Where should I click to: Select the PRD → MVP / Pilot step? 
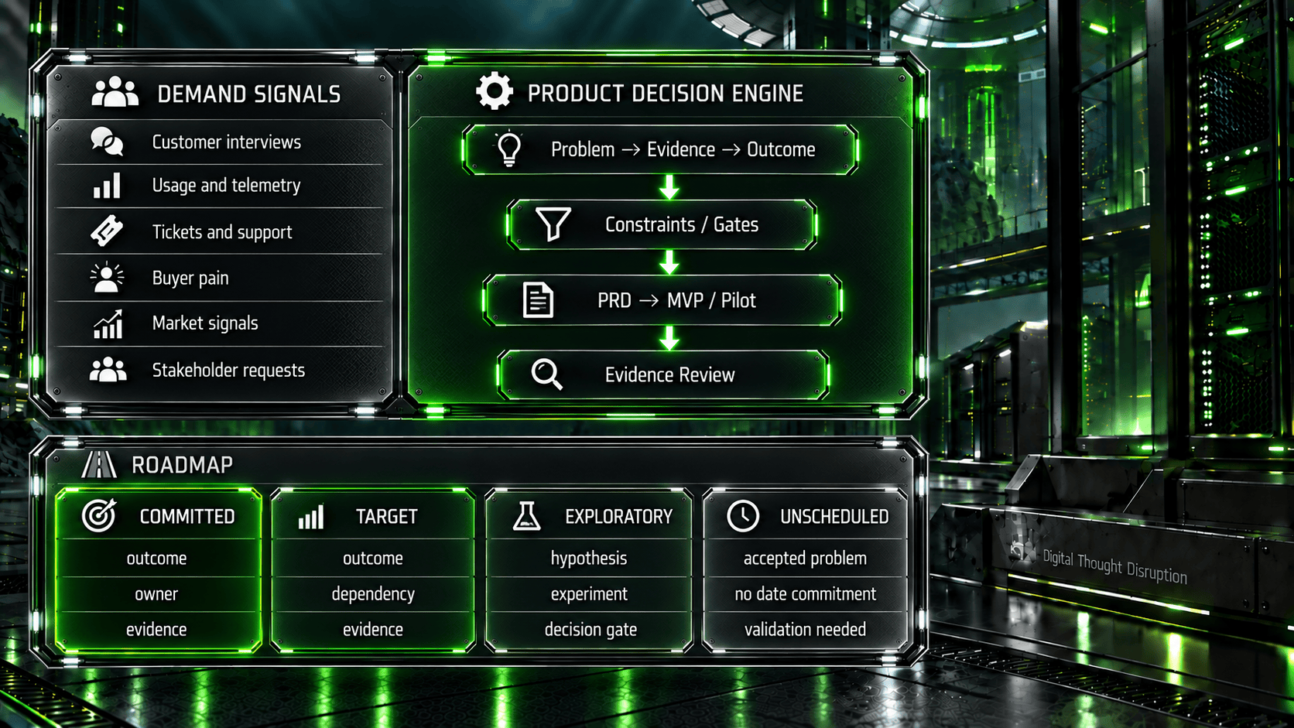click(662, 300)
